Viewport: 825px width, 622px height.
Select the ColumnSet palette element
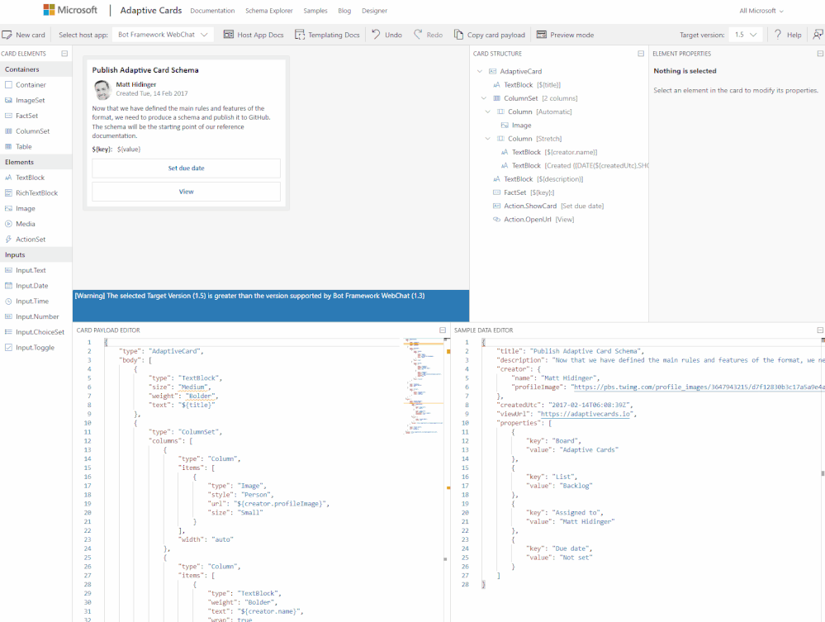coord(36,131)
